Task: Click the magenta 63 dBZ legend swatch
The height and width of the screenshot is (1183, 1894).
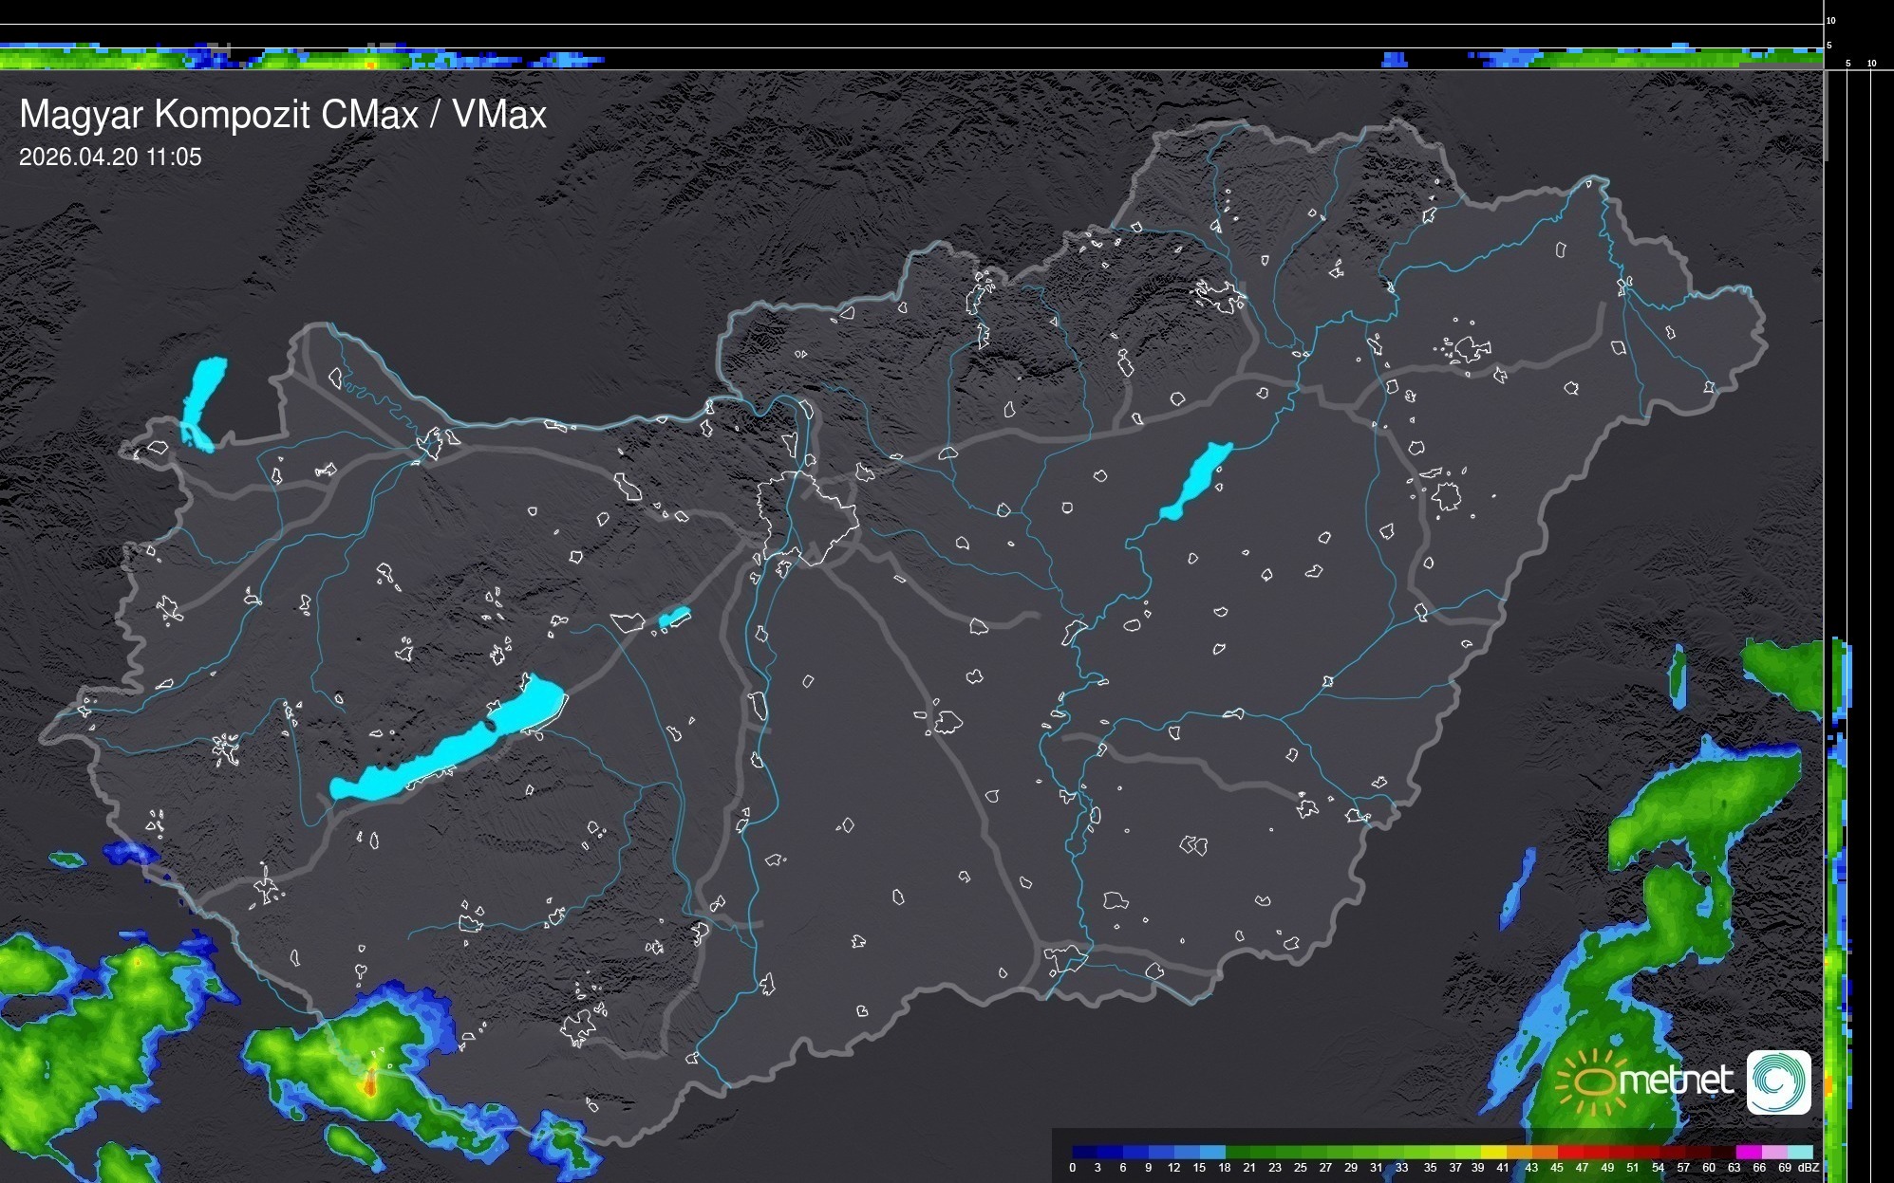Action: click(1747, 1152)
